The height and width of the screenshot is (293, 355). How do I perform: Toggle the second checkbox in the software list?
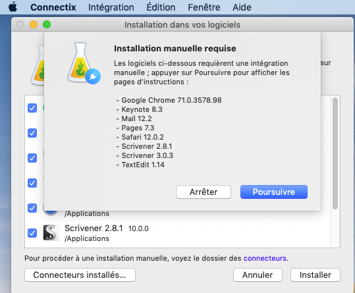pos(32,133)
